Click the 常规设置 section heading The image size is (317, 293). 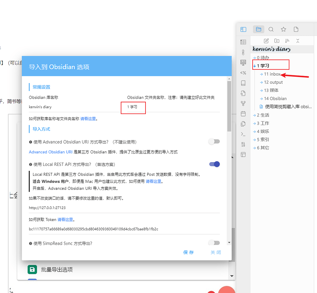point(41,87)
